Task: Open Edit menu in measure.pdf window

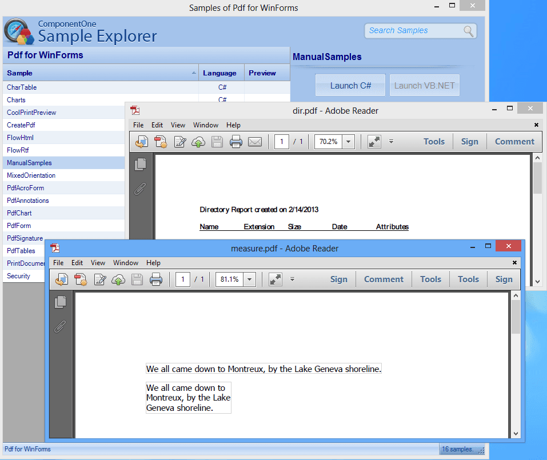Action: pos(77,263)
